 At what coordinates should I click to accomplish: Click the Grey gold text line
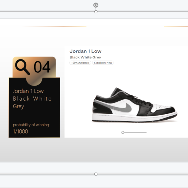(x=18, y=106)
